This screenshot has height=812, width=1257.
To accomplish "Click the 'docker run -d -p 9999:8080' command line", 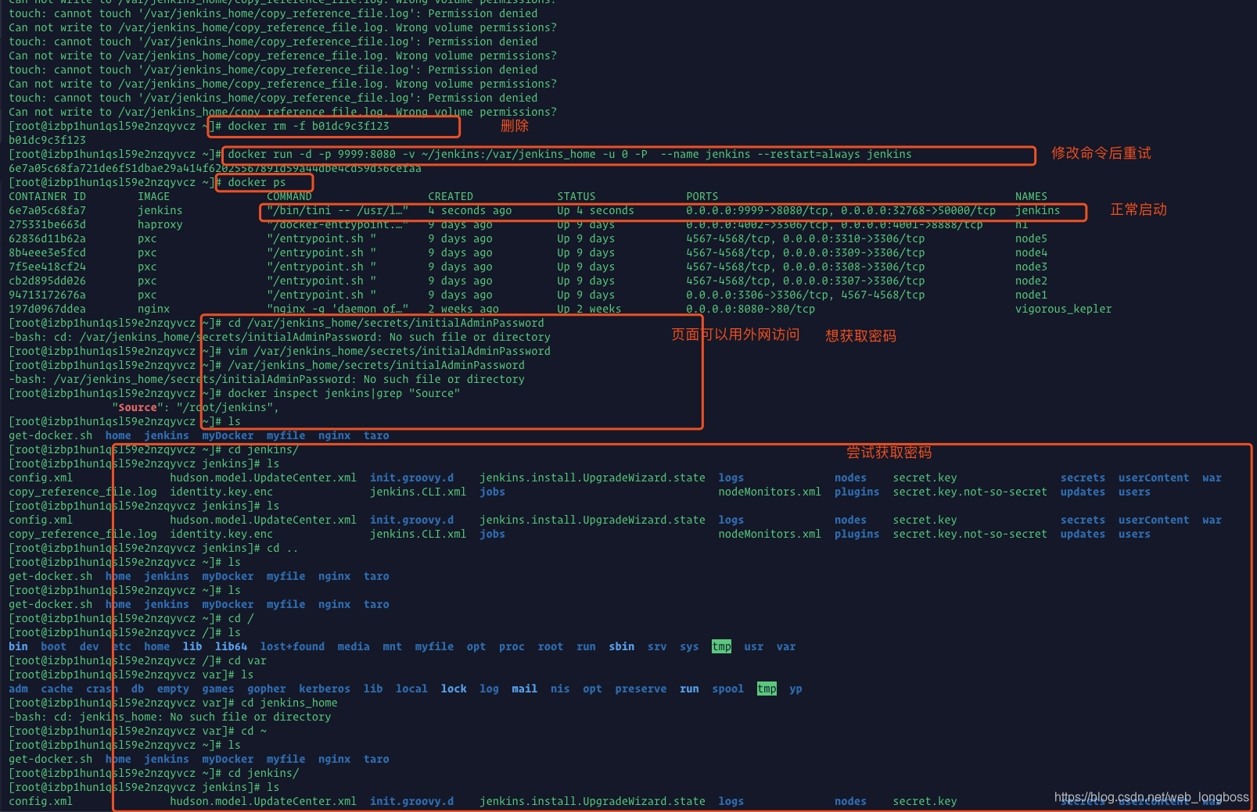I will (569, 154).
